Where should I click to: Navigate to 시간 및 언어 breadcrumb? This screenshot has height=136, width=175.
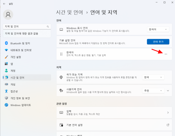[x=69, y=12]
